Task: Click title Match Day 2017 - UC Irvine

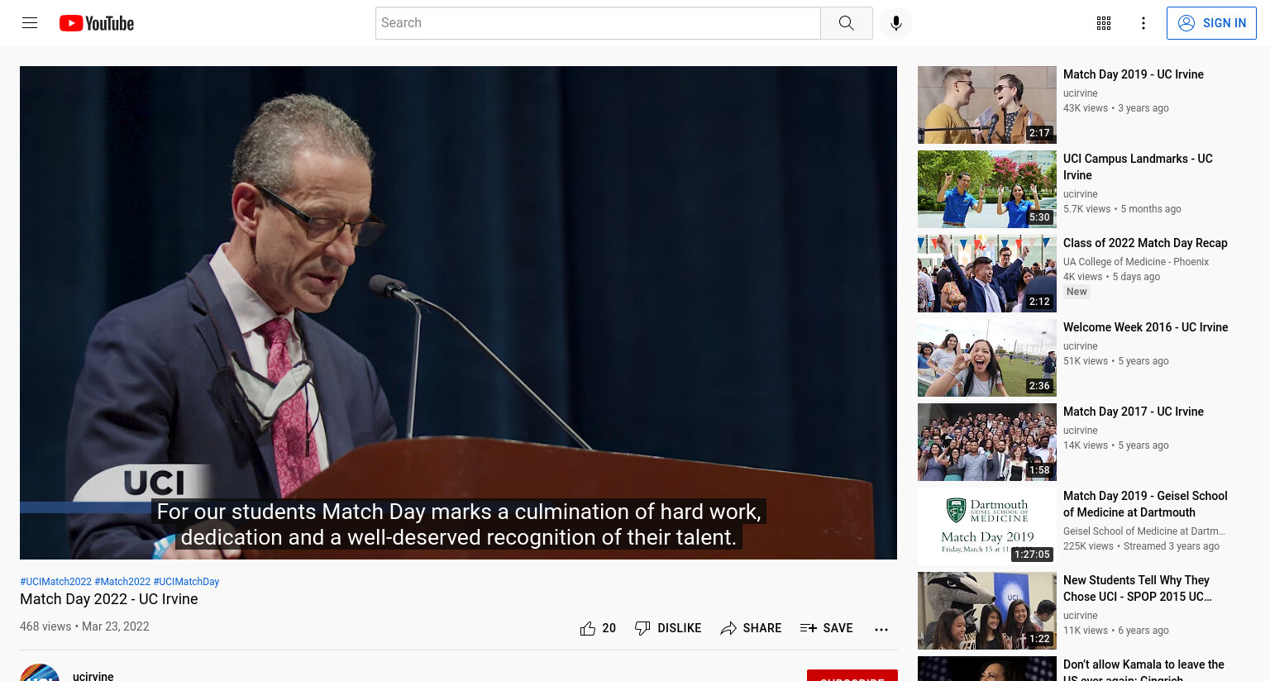Action: pos(1134,412)
